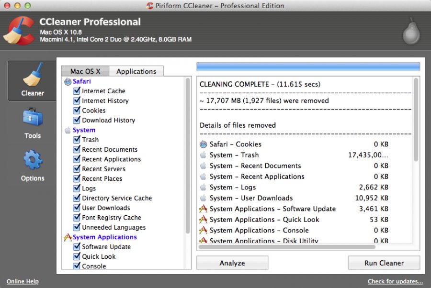Screen dimensions: 431x288
Task: Toggle Recent Servers checkbox
Action: coord(77,168)
